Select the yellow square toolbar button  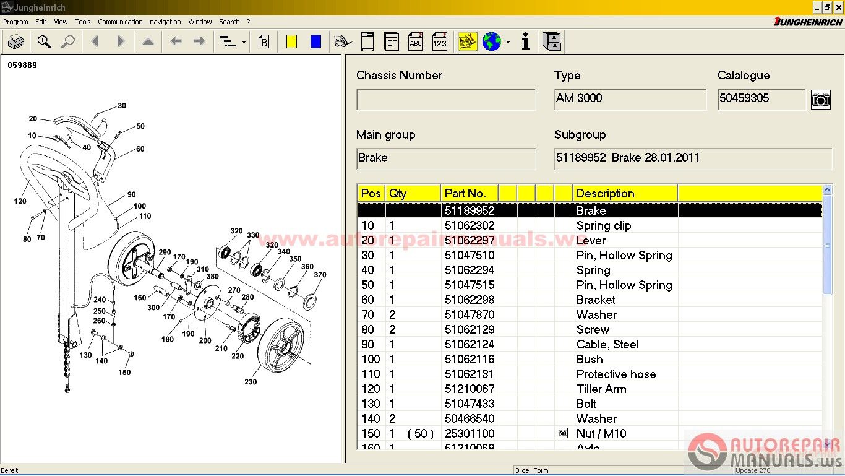[x=291, y=41]
